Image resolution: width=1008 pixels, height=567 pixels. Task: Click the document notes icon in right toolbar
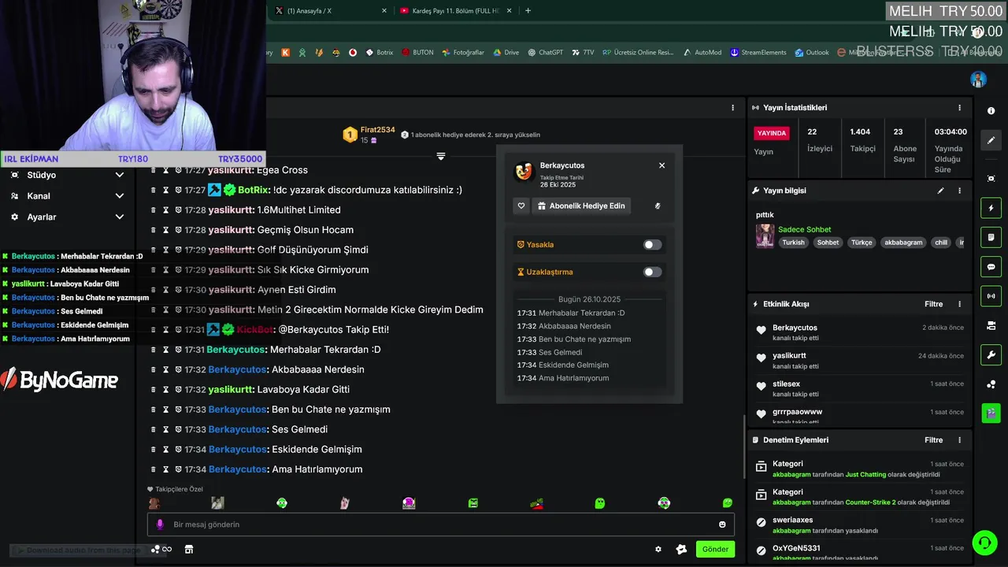991,237
